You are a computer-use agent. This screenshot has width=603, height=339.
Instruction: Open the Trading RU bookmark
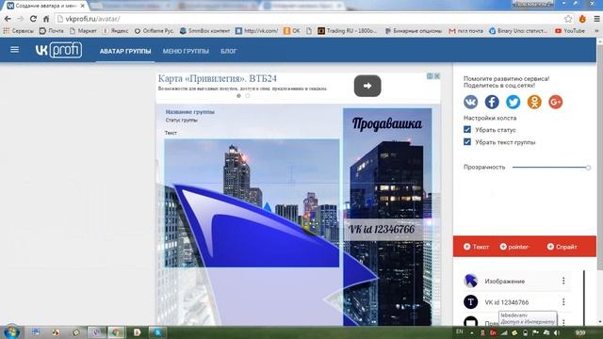click(x=348, y=31)
